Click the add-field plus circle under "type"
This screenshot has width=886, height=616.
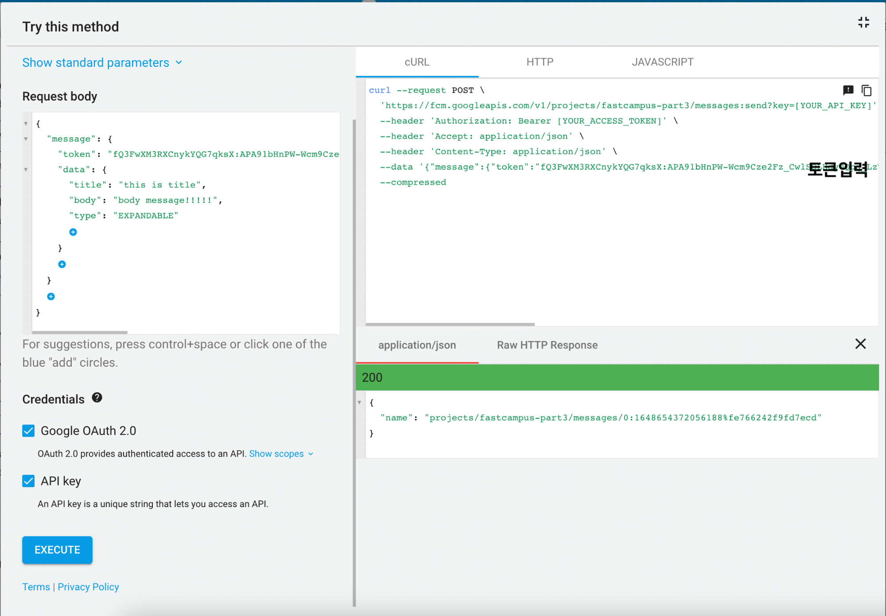(x=73, y=232)
